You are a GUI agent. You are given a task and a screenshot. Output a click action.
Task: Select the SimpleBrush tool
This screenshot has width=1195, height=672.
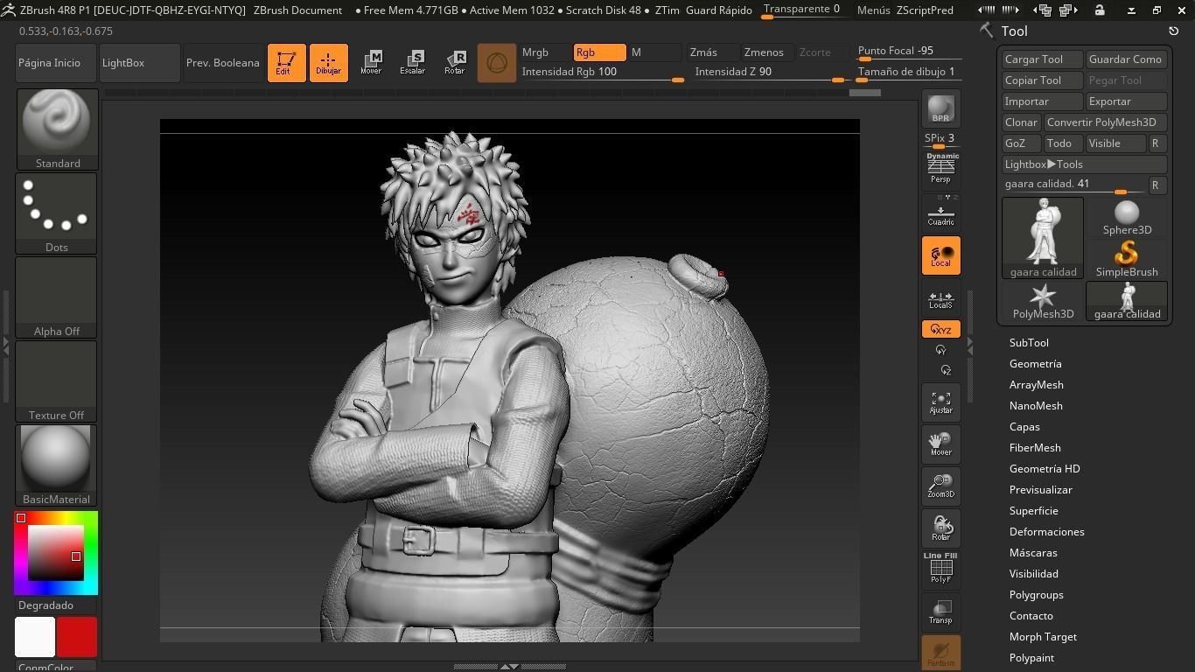pyautogui.click(x=1127, y=259)
